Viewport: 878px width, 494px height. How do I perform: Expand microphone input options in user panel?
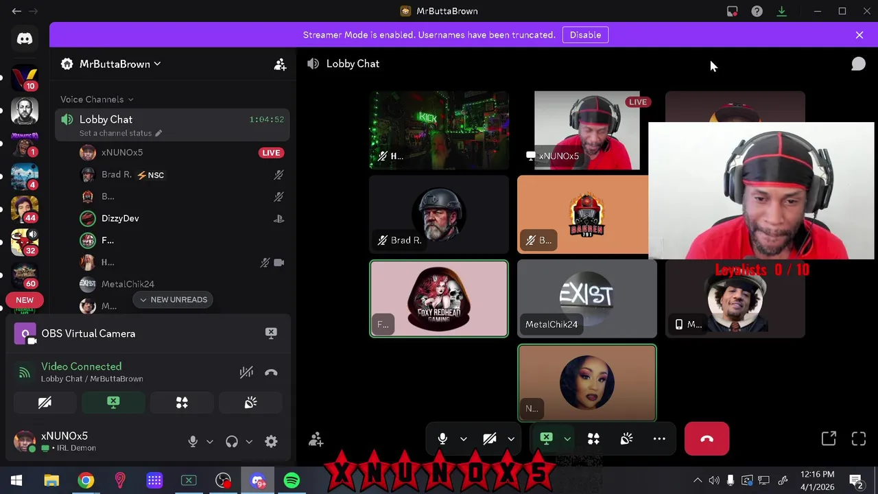(x=209, y=442)
